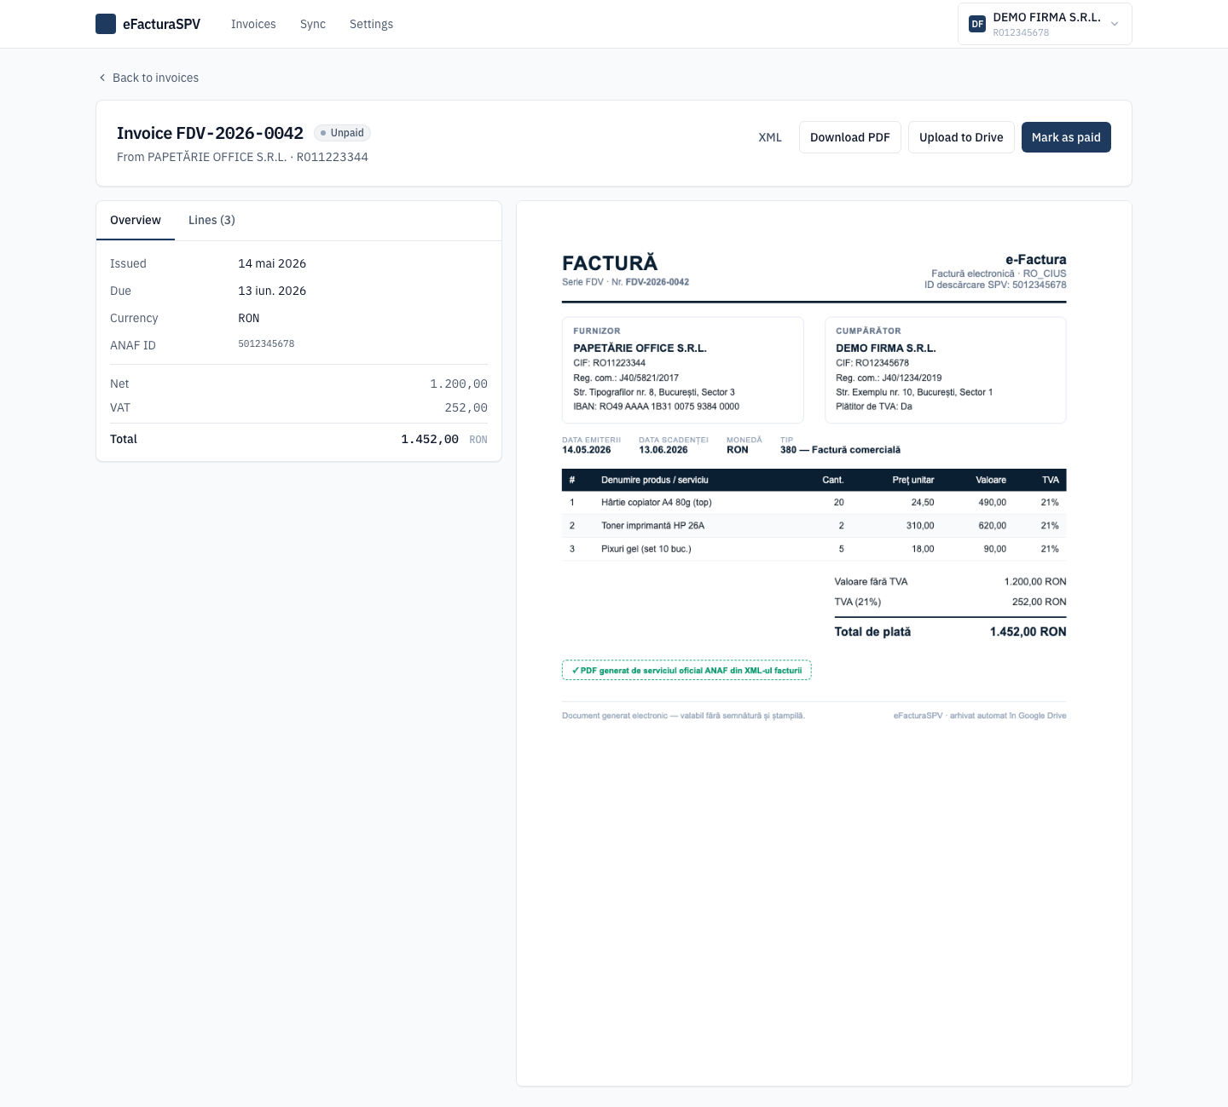
Task: Click the eFacturaSPV logo square icon
Action: (106, 24)
